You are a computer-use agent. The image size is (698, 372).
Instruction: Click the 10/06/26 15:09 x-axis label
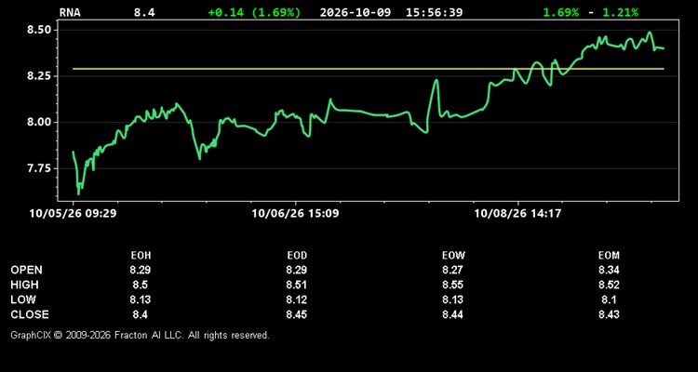(x=295, y=214)
